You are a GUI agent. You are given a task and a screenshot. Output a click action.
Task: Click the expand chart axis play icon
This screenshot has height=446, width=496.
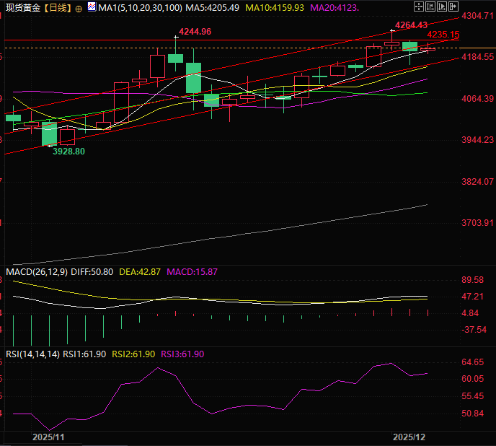442,6
